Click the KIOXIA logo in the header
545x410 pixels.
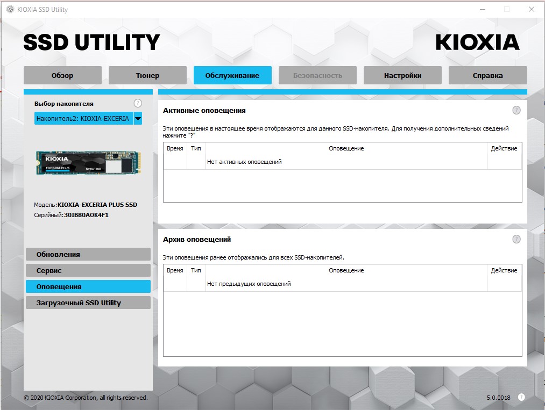[x=477, y=42]
